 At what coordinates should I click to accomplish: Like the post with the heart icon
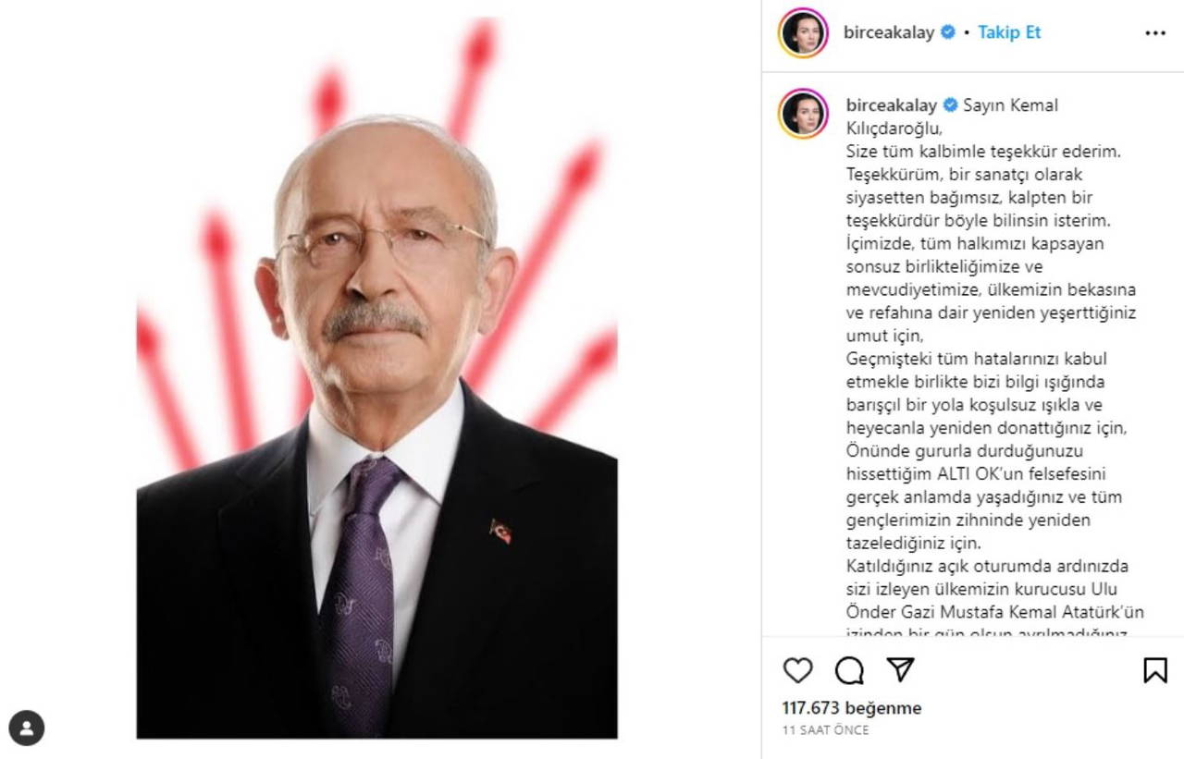pyautogui.click(x=797, y=670)
